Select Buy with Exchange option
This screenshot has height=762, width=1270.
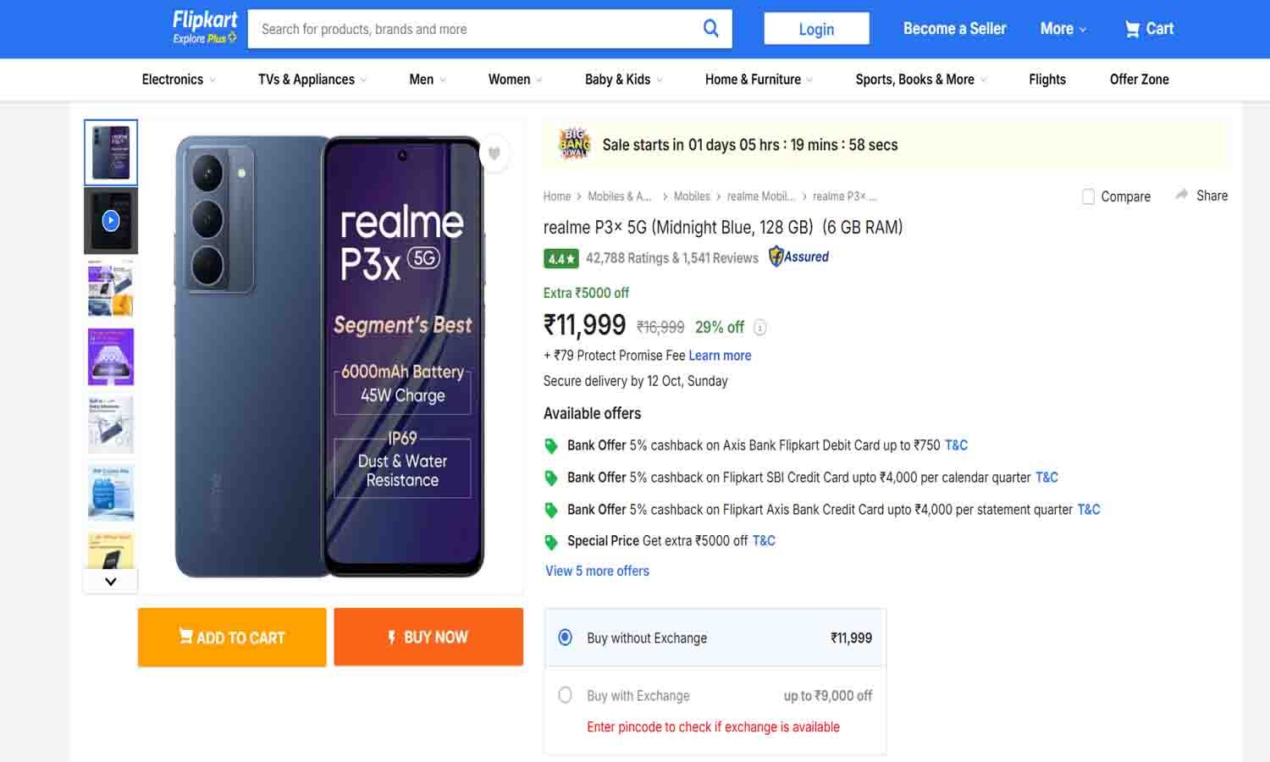(x=566, y=694)
